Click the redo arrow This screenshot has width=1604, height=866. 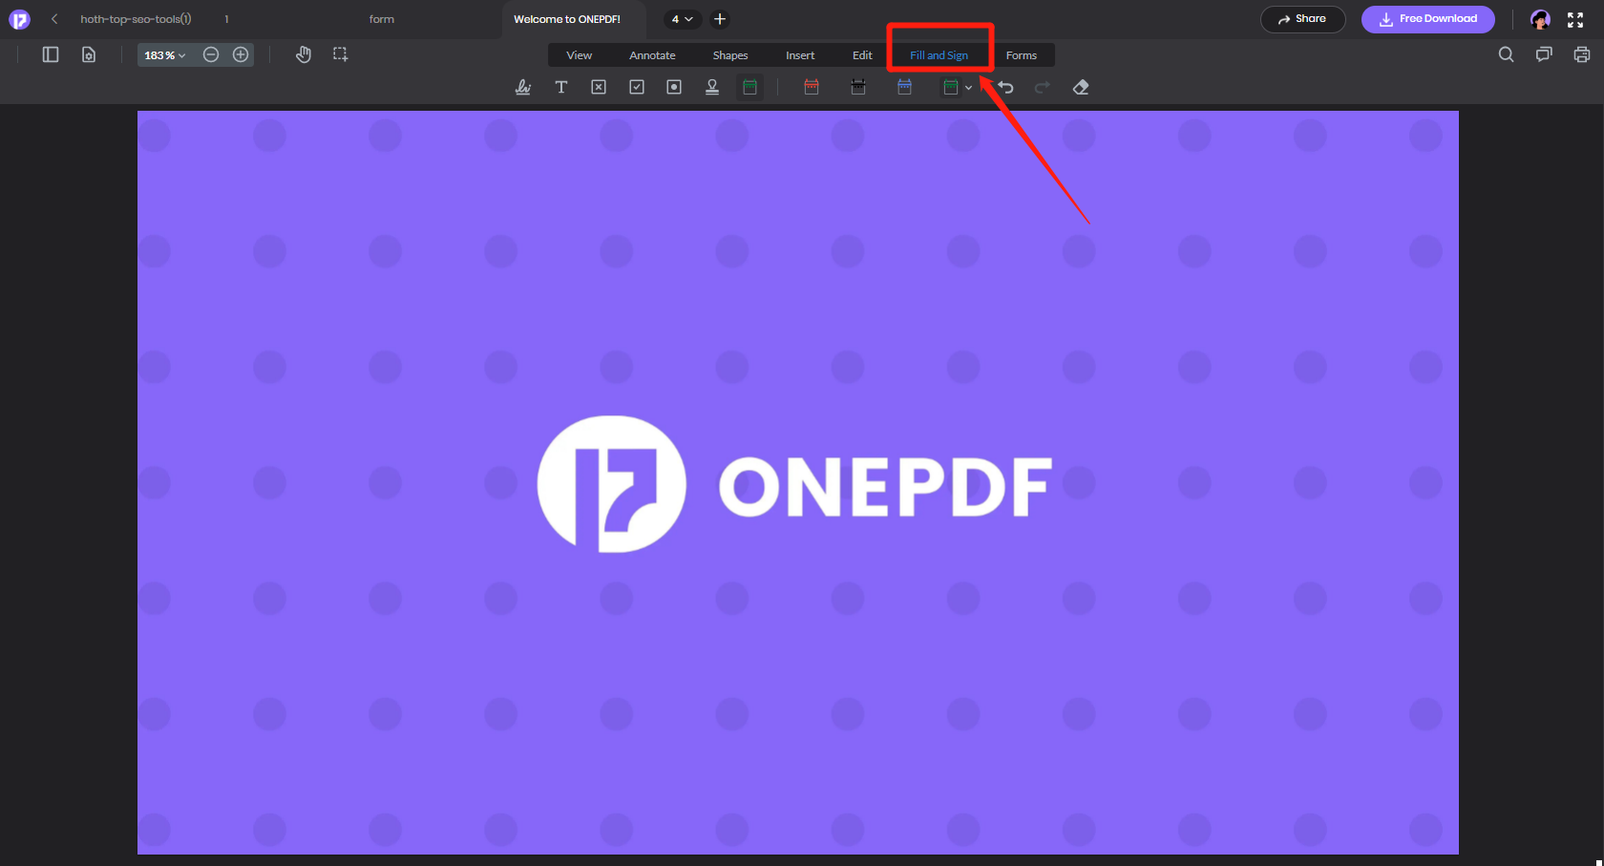coord(1043,87)
